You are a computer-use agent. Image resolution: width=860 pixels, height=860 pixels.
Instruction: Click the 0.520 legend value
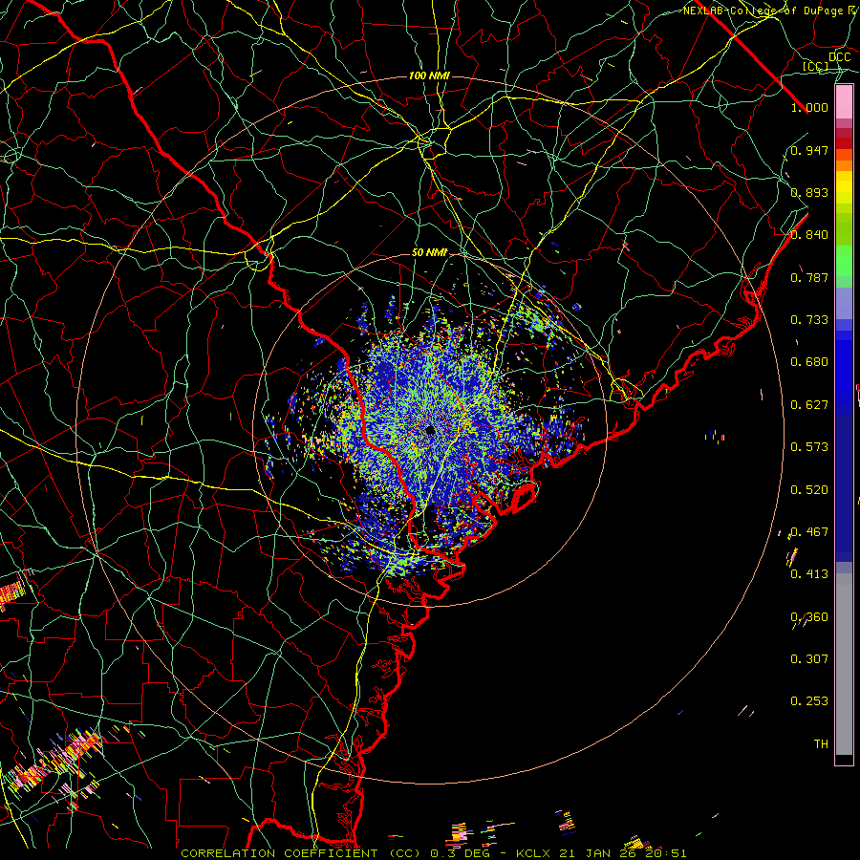[809, 490]
